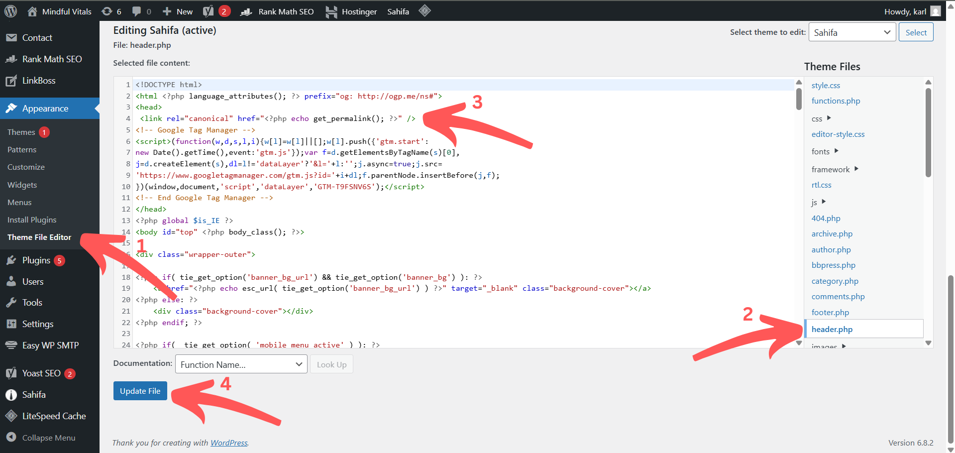The image size is (955, 453).
Task: Open the Patterns submenu item
Action: pos(22,149)
